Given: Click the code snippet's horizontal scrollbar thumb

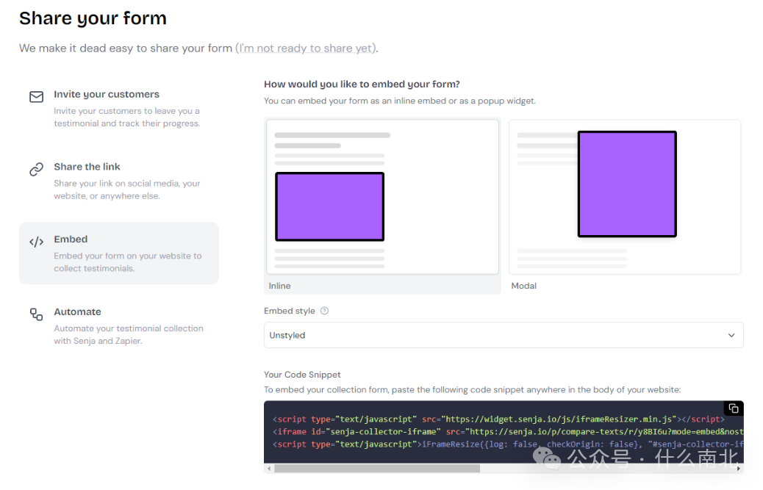Looking at the screenshot, I should click(x=377, y=469).
